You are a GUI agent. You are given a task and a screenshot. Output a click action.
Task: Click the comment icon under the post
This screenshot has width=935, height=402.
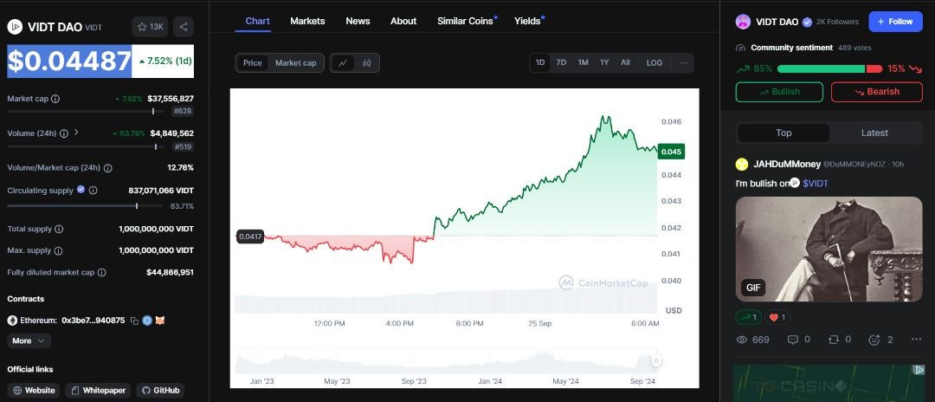[x=792, y=340]
